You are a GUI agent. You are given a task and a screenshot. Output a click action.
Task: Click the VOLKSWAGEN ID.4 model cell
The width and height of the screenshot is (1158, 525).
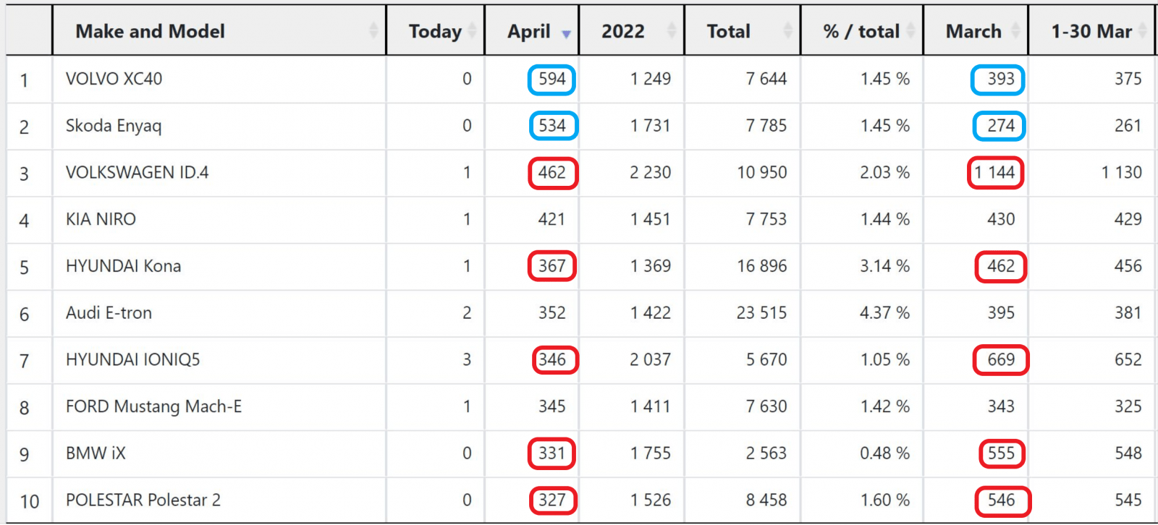pyautogui.click(x=137, y=173)
